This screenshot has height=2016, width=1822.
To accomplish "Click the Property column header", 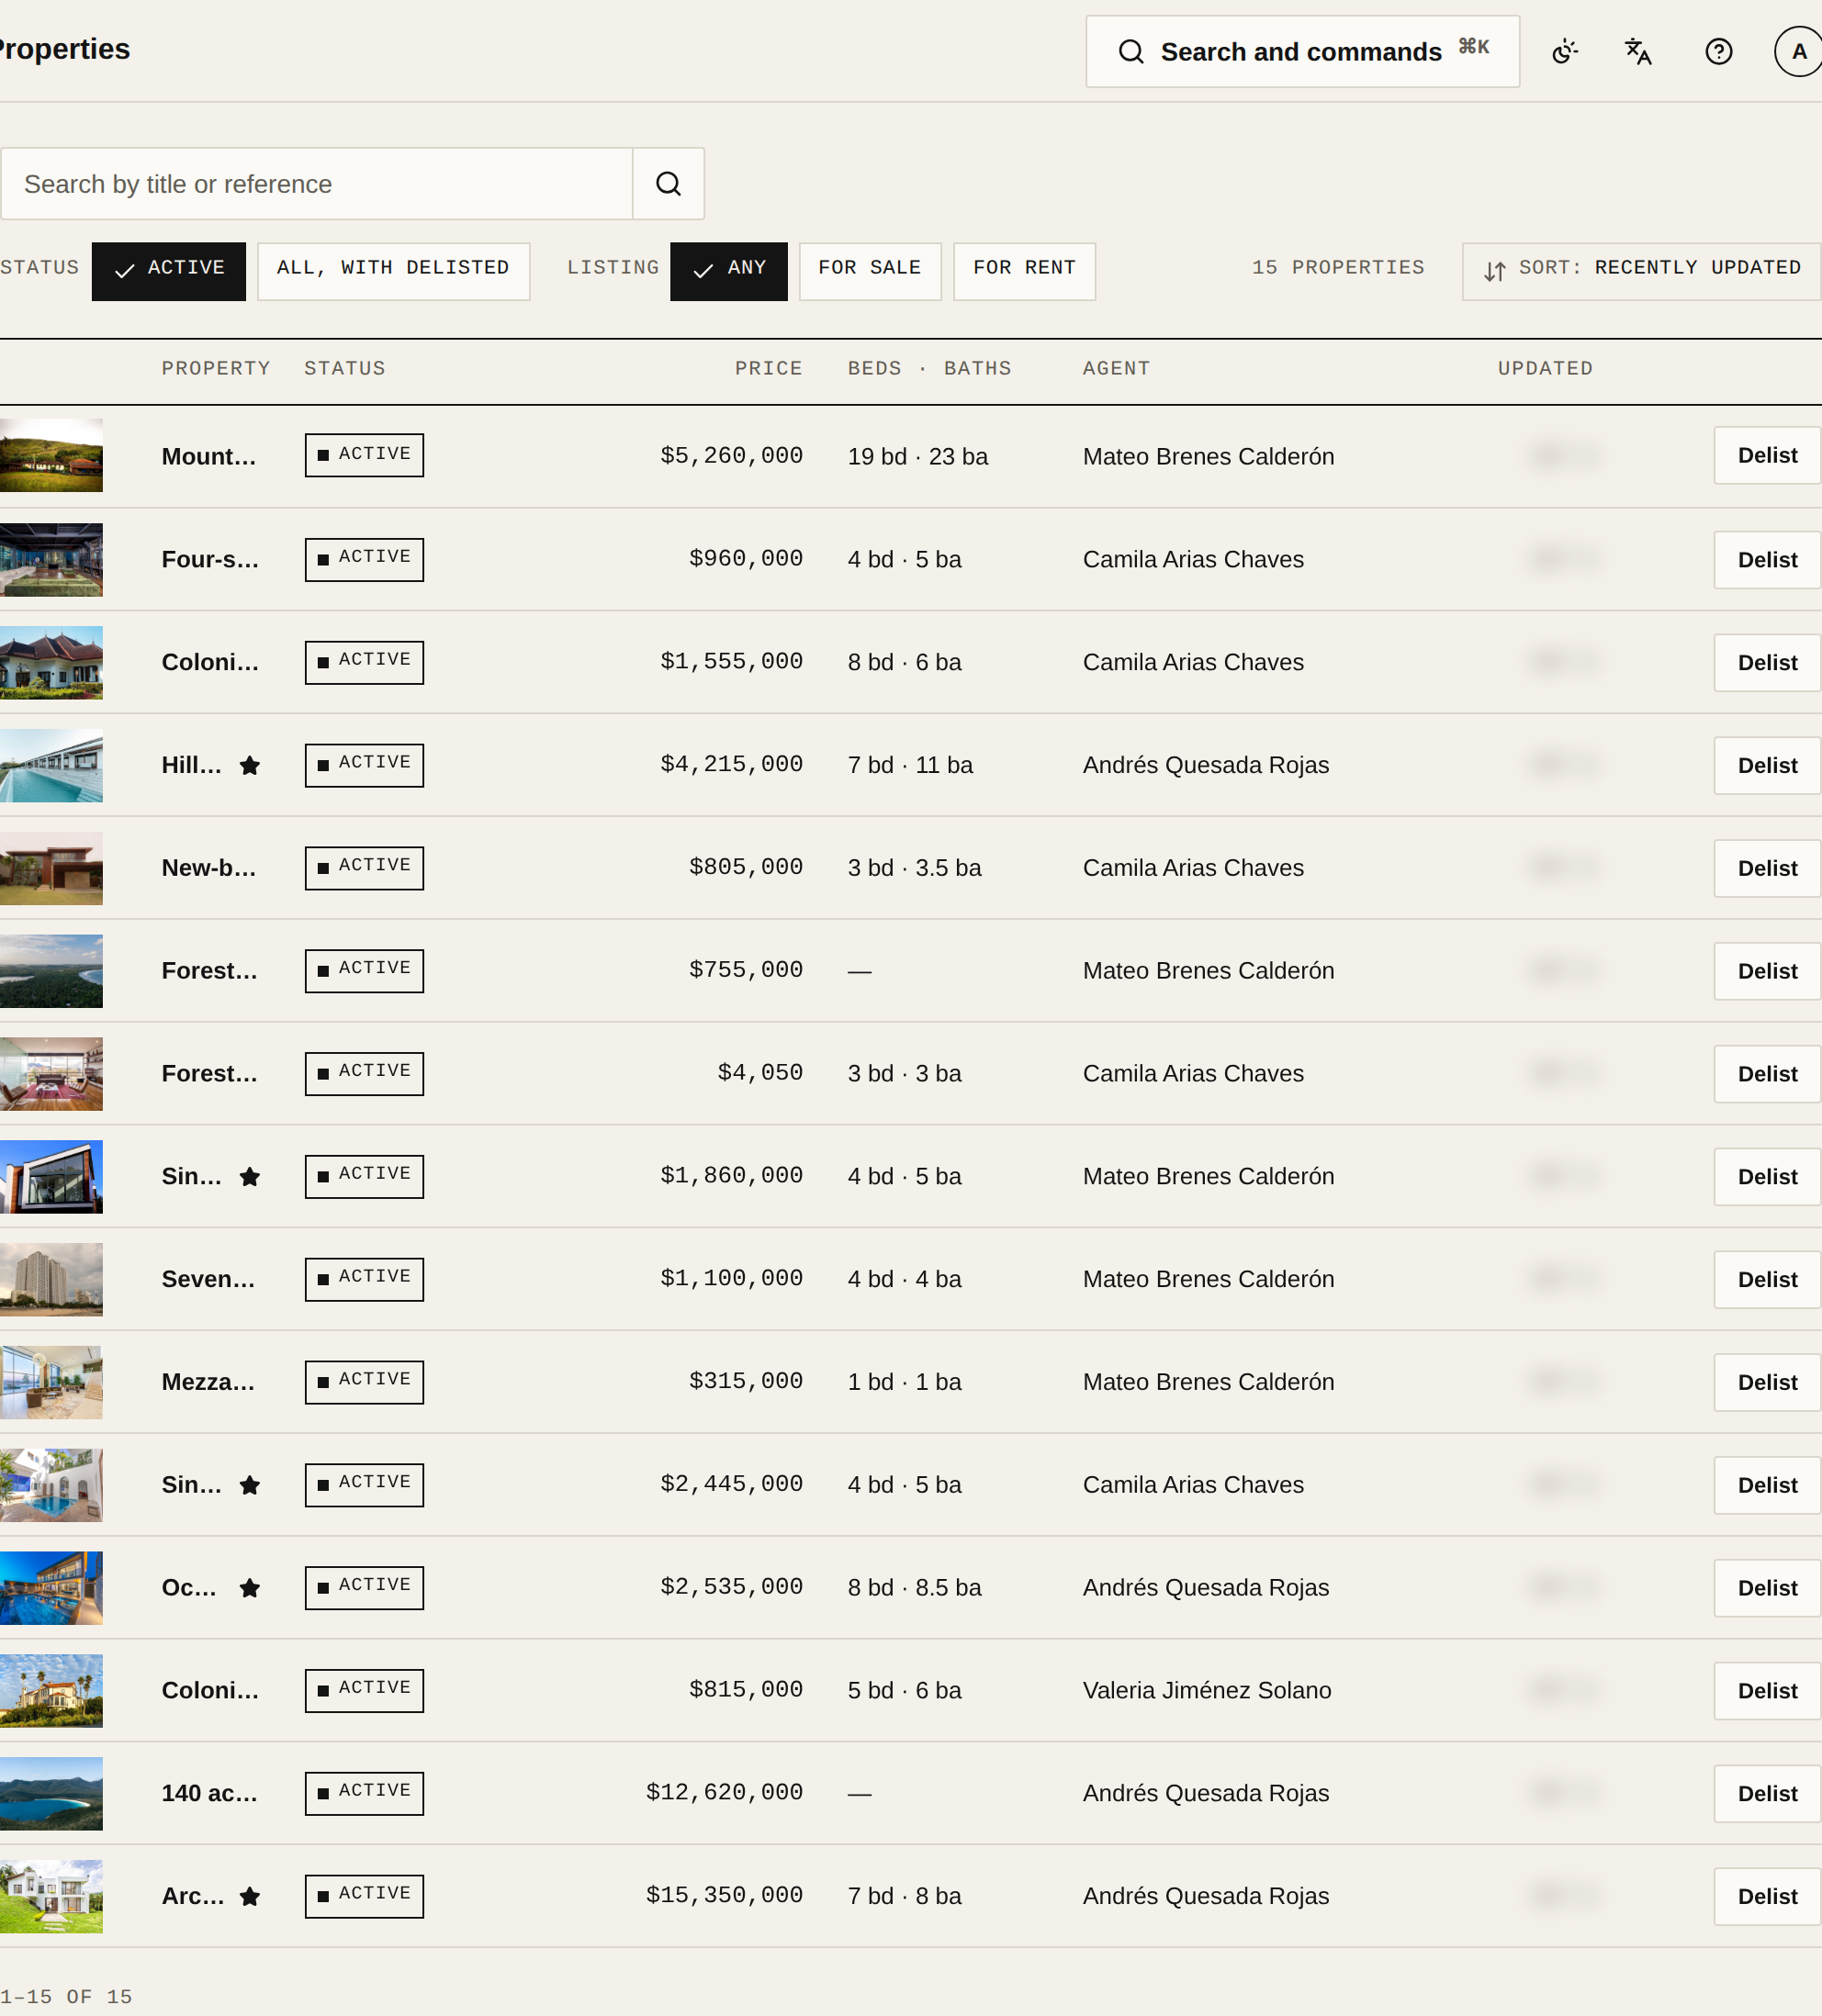I will (216, 369).
